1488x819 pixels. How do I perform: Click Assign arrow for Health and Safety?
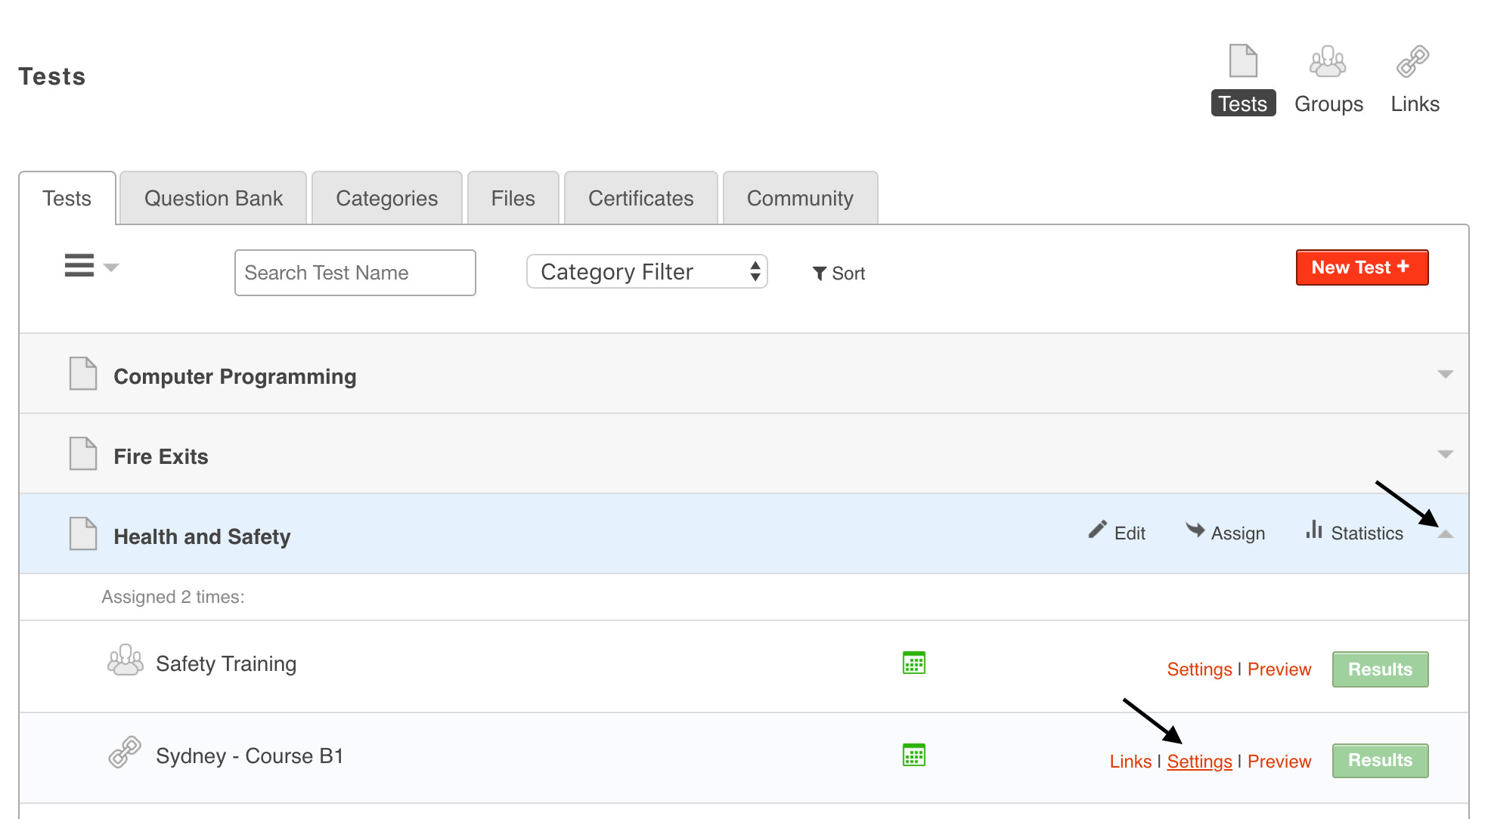coord(1225,532)
